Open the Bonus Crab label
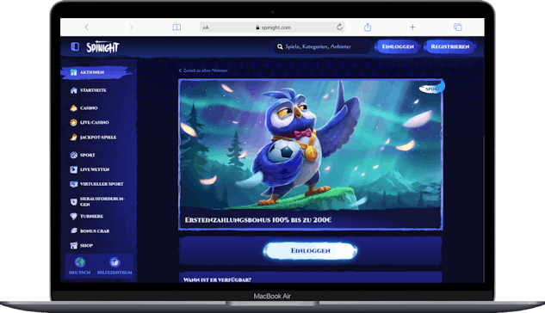 [x=95, y=230]
